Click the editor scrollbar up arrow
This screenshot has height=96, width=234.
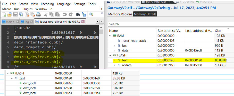point(101,28)
